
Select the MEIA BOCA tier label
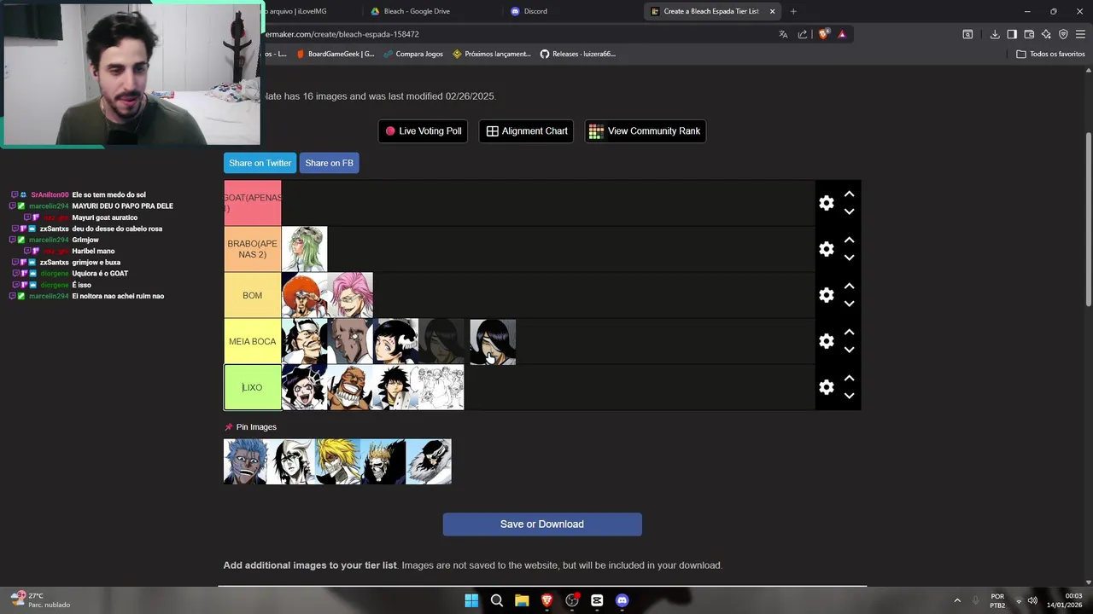[253, 341]
